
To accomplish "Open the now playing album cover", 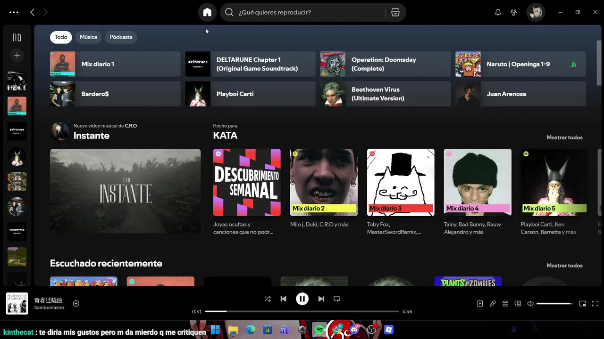I will coord(17,304).
